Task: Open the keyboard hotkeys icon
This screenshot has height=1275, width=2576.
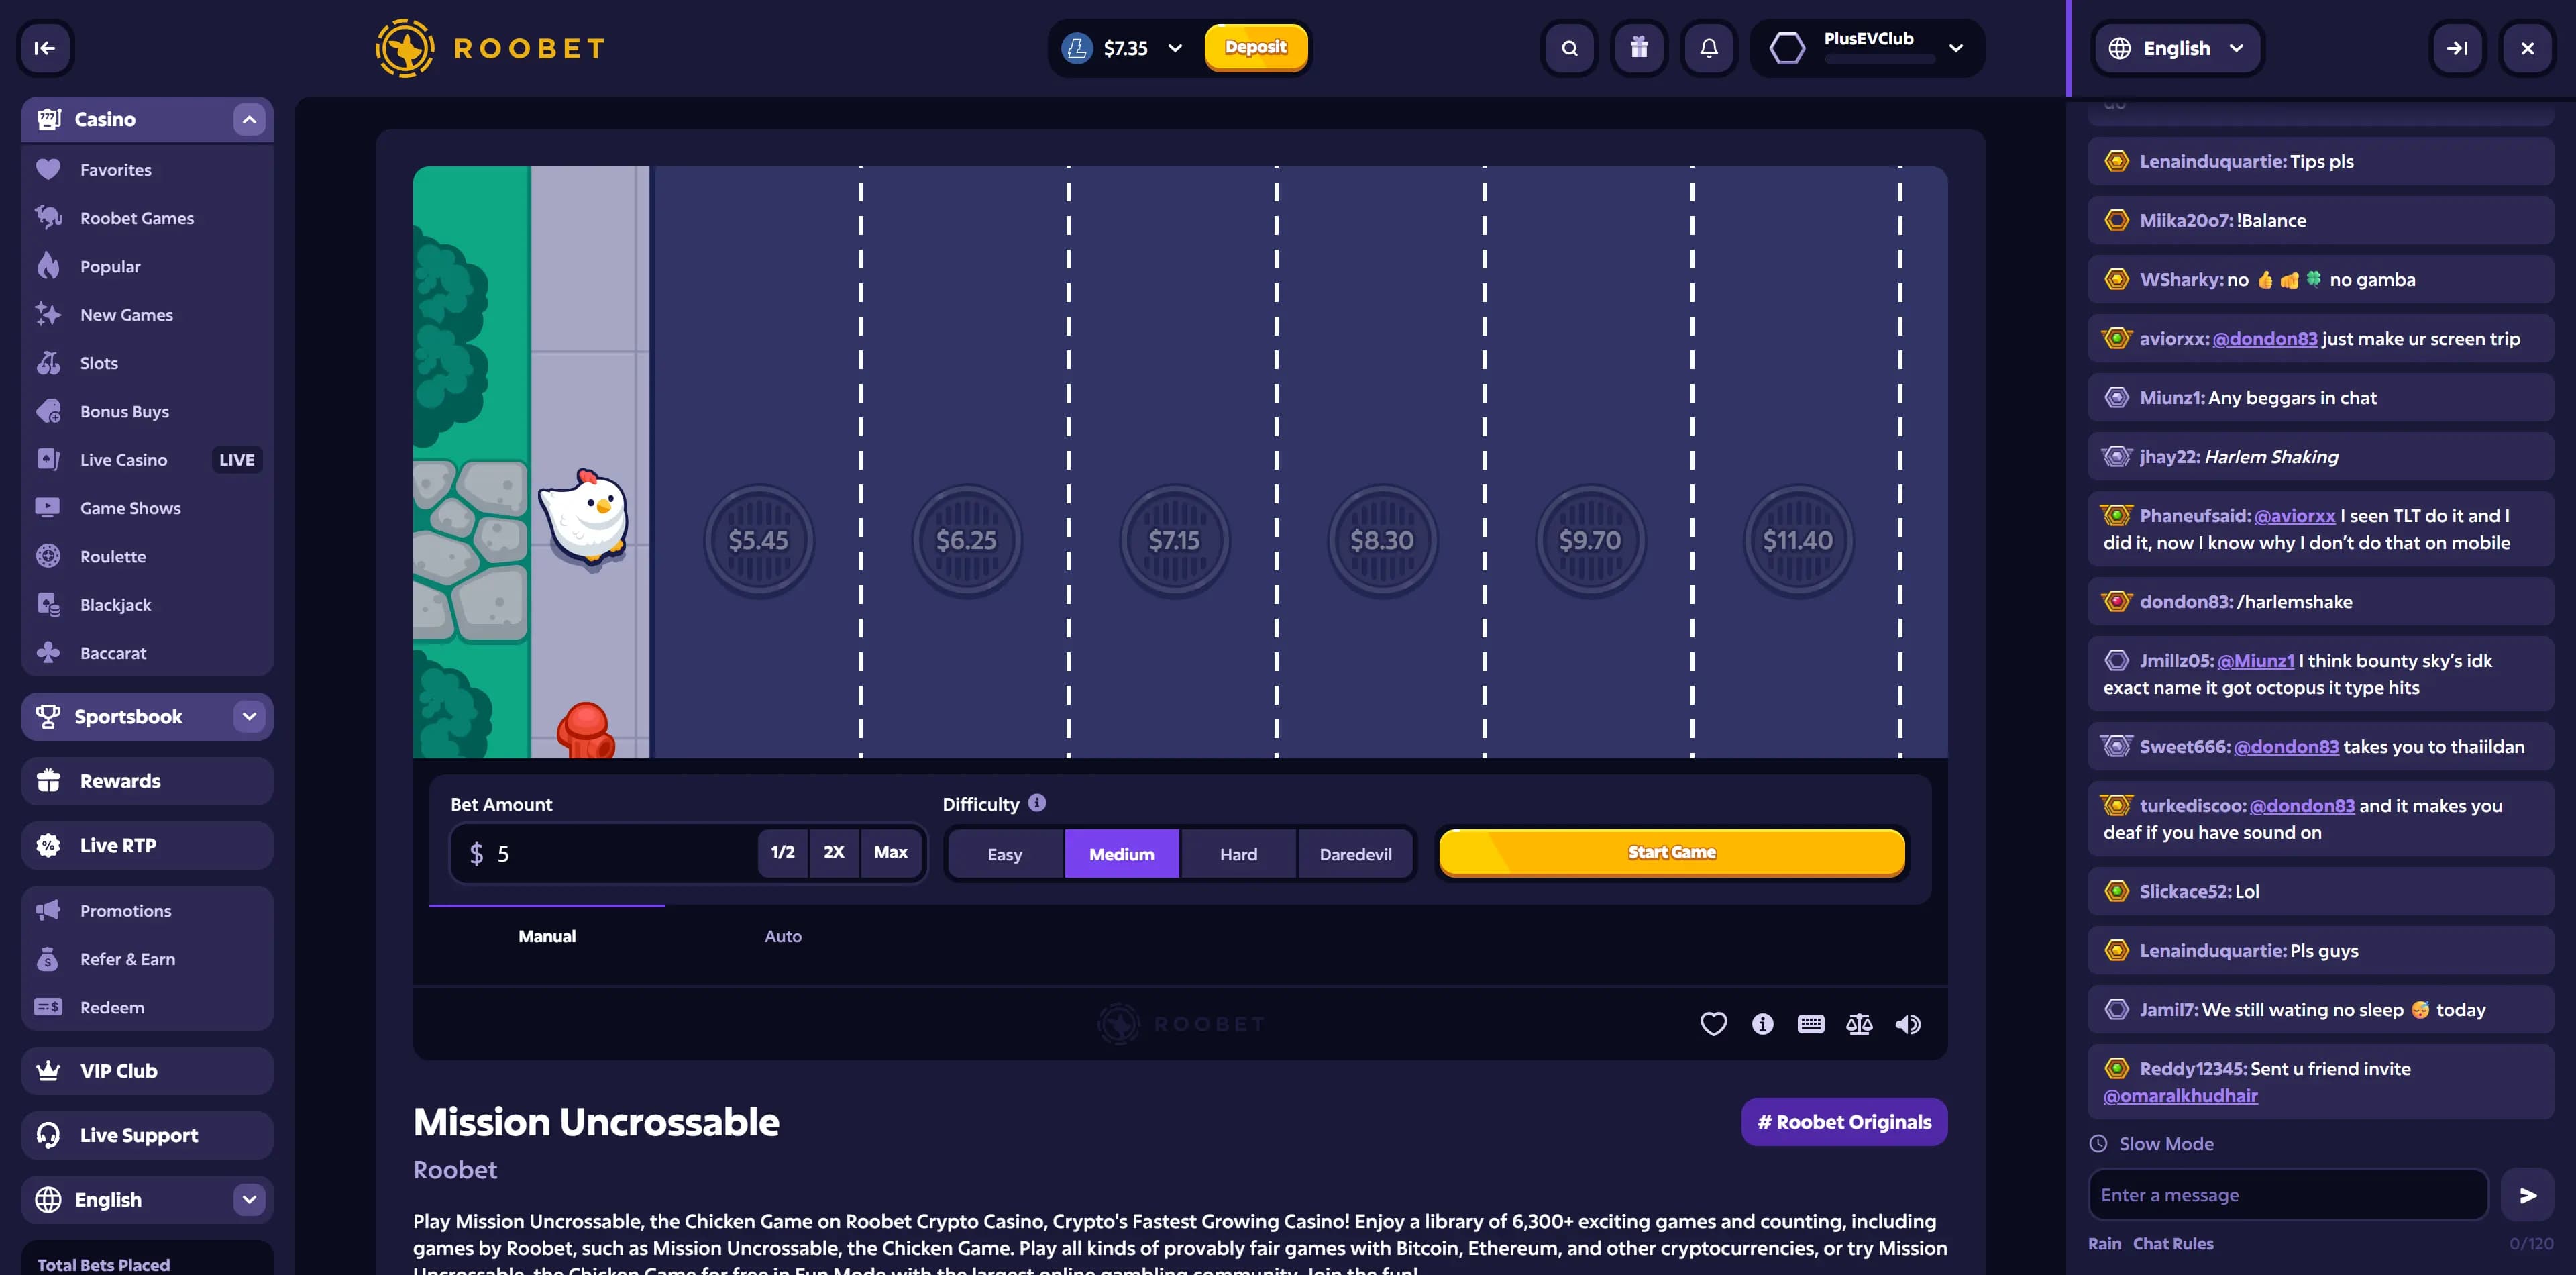Action: click(1810, 1024)
